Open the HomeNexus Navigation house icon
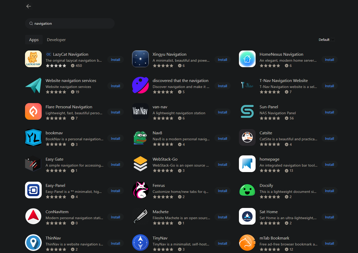 point(247,59)
